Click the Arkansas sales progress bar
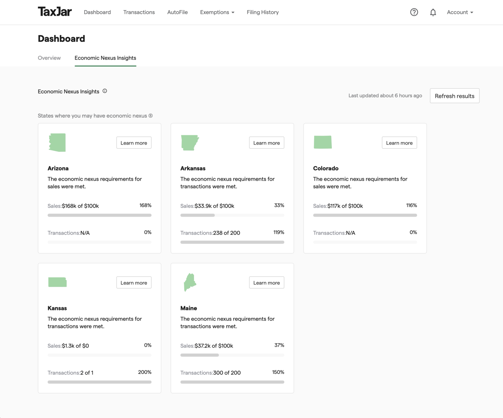The width and height of the screenshot is (503, 418). point(232,215)
